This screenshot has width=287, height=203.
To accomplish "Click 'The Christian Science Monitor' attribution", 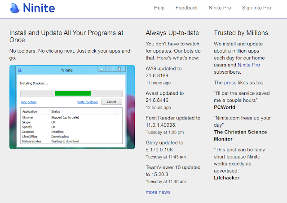I will pyautogui.click(x=240, y=136).
